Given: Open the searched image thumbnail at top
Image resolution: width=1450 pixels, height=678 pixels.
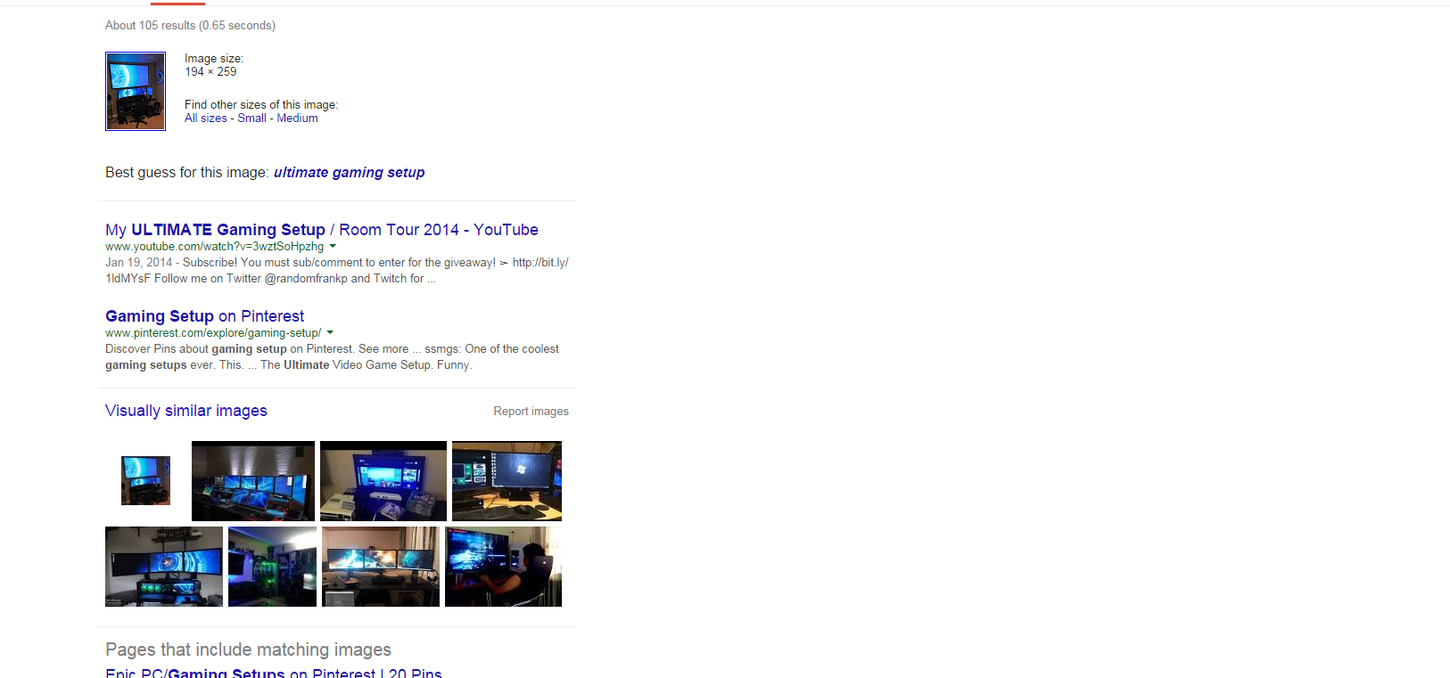Looking at the screenshot, I should [x=136, y=91].
